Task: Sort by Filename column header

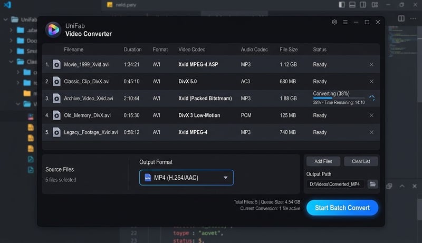Action: coord(73,50)
